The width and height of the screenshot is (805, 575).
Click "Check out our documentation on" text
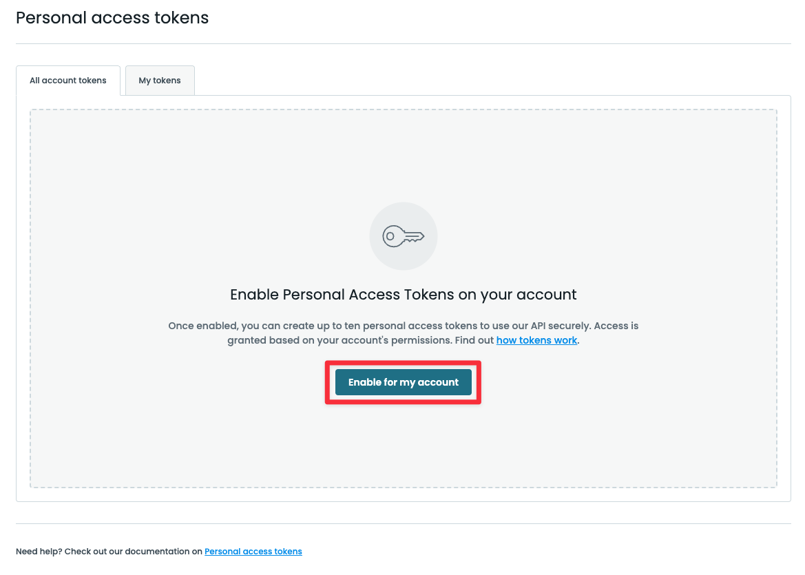click(x=134, y=551)
